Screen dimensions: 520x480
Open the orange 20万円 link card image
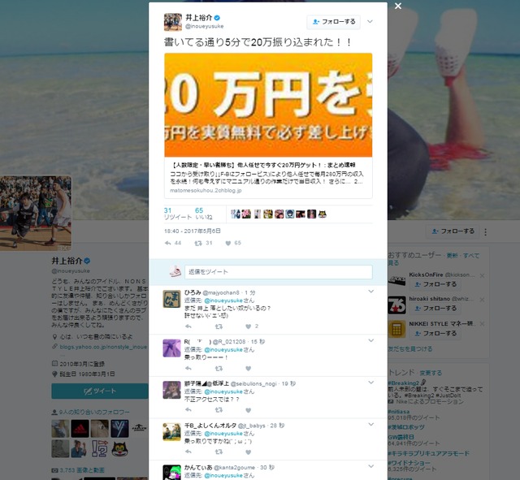(x=268, y=105)
